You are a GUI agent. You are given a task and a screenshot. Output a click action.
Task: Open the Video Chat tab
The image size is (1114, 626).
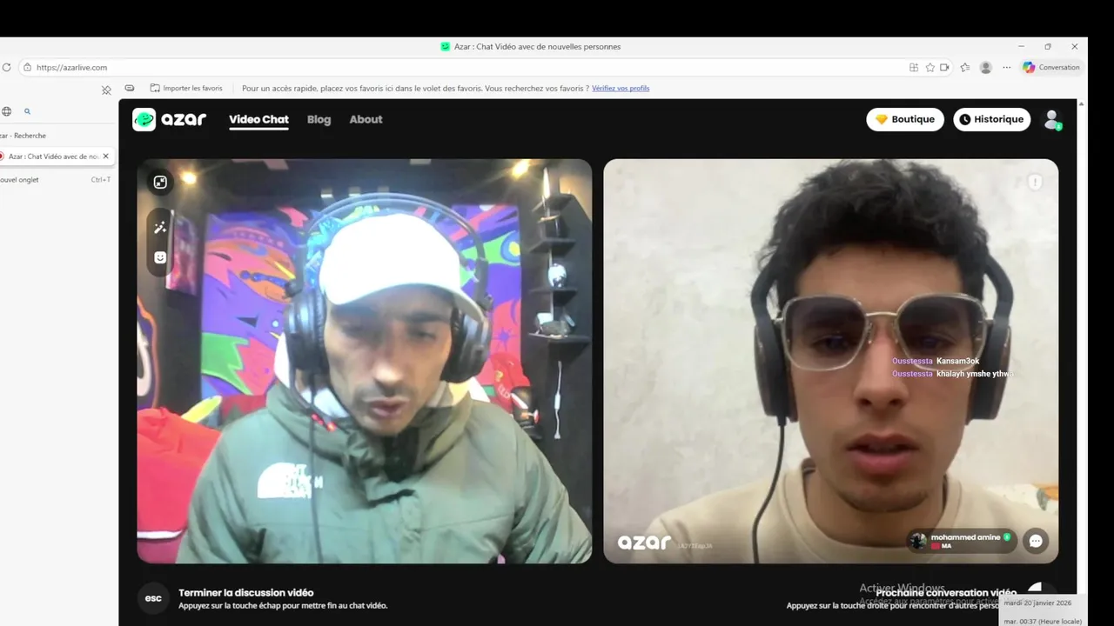tap(258, 120)
